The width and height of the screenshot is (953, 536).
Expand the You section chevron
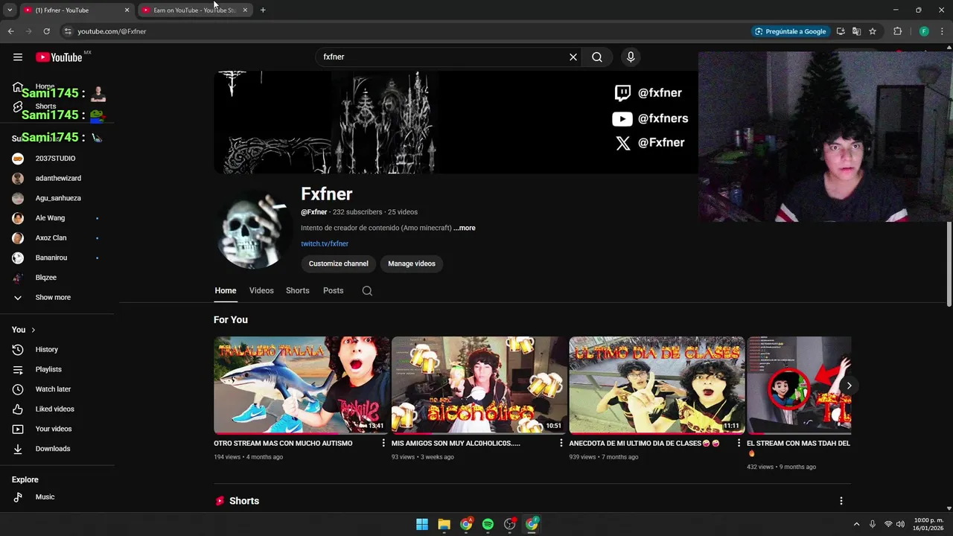33,330
